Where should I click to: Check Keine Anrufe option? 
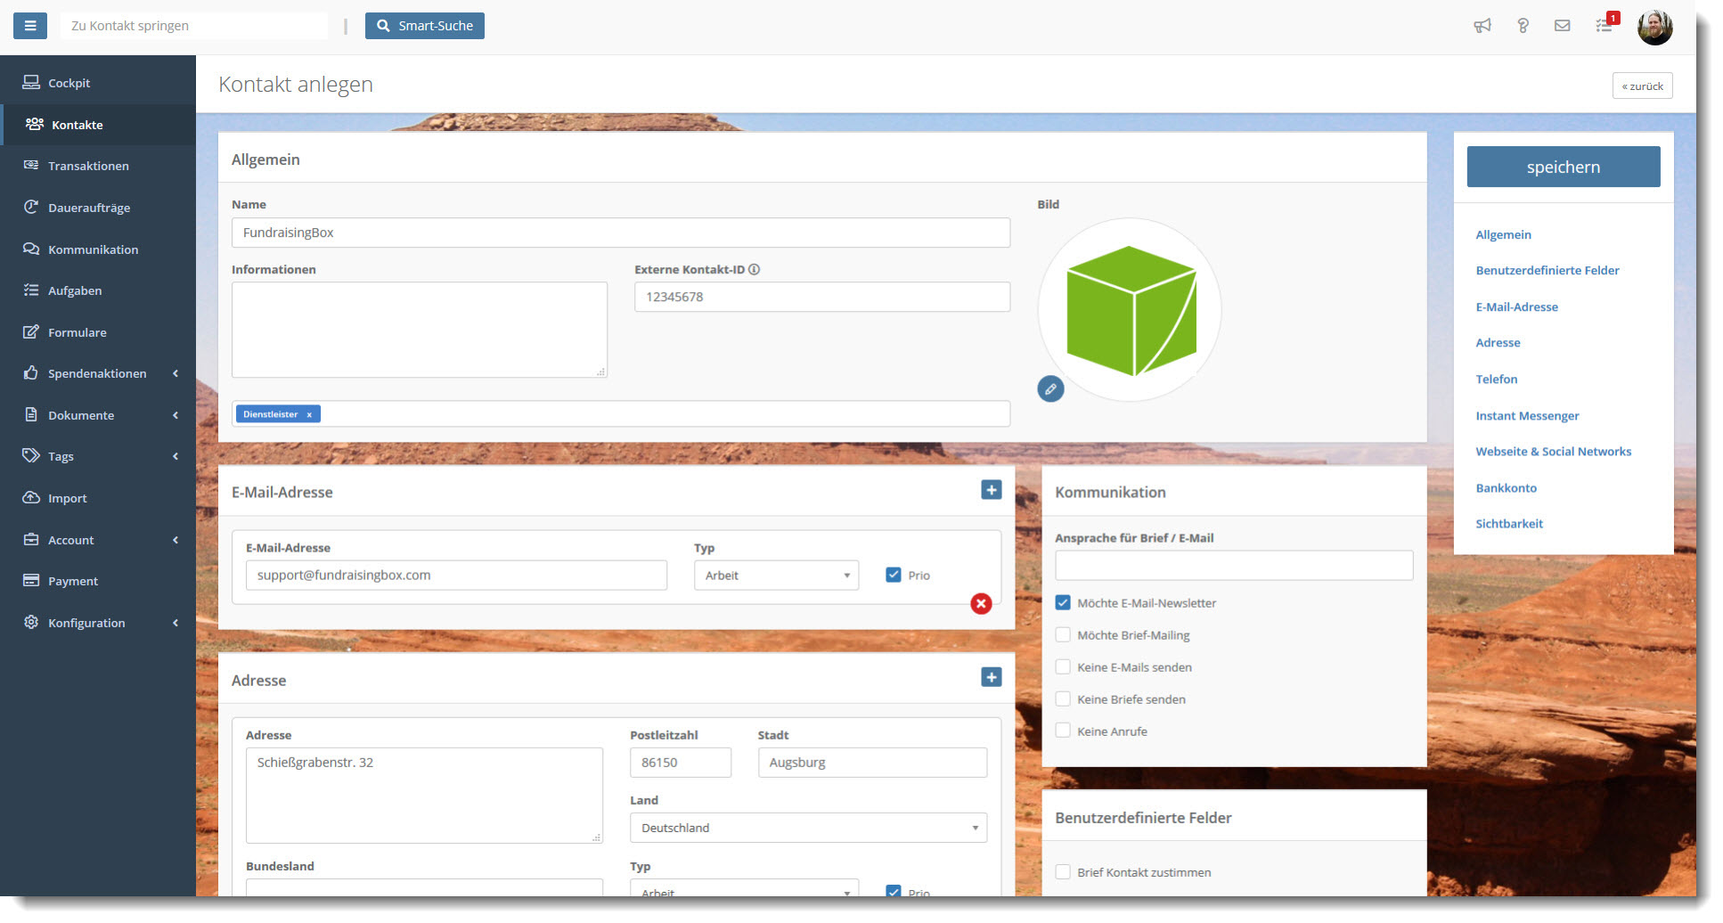coord(1063,730)
